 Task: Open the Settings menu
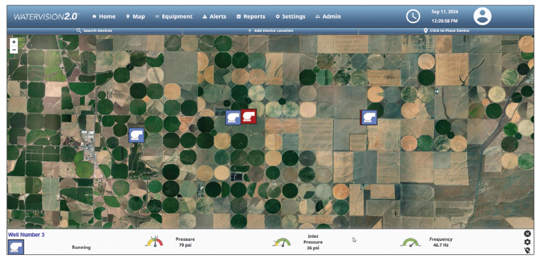pyautogui.click(x=290, y=16)
